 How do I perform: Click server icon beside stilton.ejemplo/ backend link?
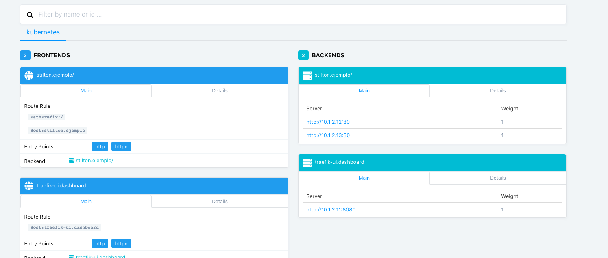[x=72, y=161]
